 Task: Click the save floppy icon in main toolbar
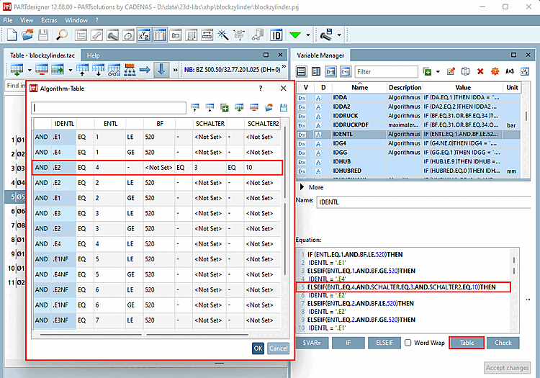44,35
